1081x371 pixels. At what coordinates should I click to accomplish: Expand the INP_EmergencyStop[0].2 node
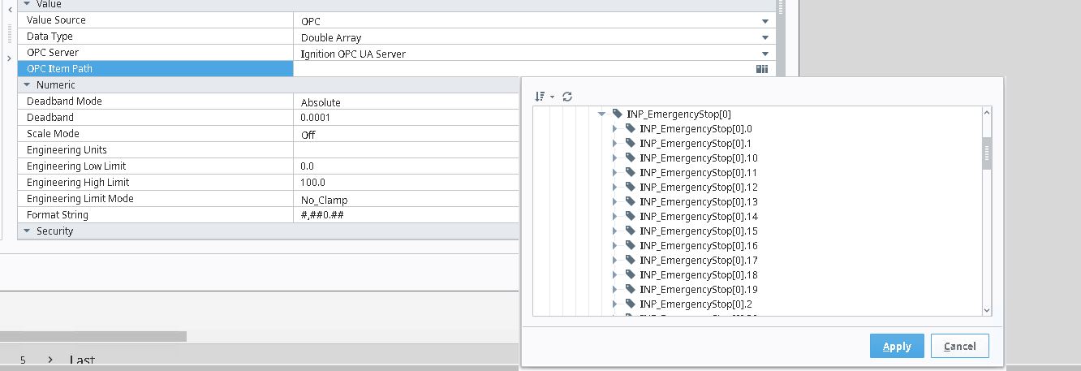615,304
